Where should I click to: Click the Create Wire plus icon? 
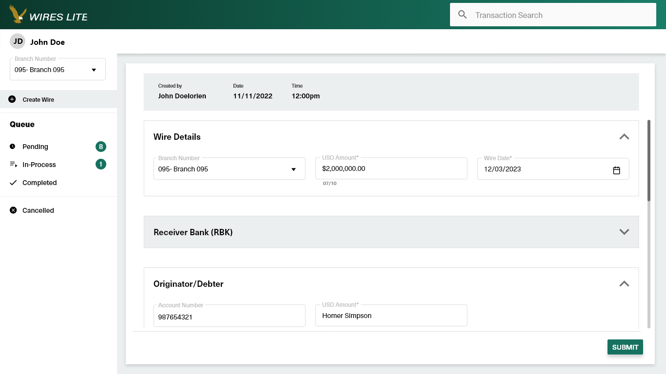pos(12,99)
